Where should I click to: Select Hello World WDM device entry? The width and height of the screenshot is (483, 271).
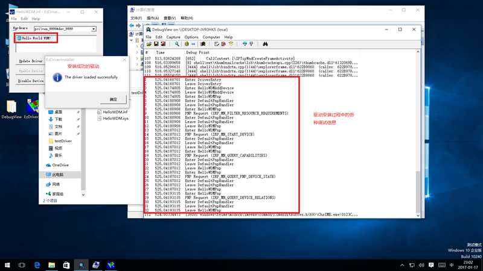click(x=34, y=38)
